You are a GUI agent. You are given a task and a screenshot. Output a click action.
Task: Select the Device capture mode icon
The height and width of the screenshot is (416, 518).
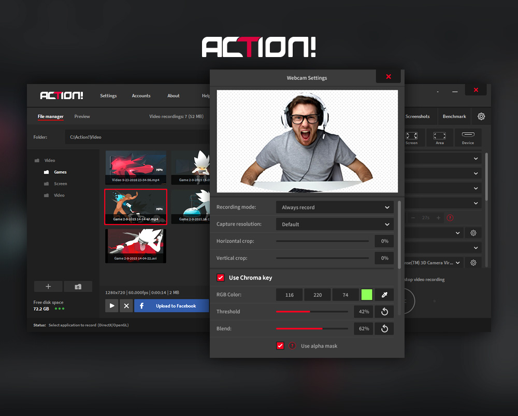(x=468, y=137)
